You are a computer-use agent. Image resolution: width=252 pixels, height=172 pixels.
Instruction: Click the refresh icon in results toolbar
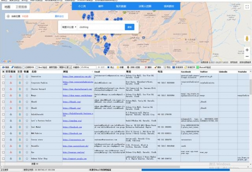[x=3, y=67]
